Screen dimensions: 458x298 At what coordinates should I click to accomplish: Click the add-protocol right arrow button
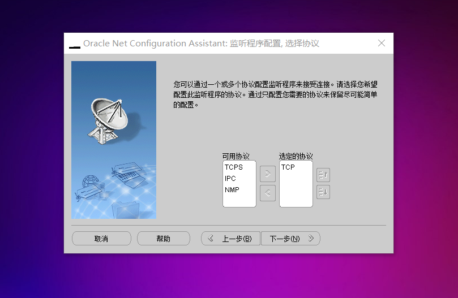click(x=268, y=174)
